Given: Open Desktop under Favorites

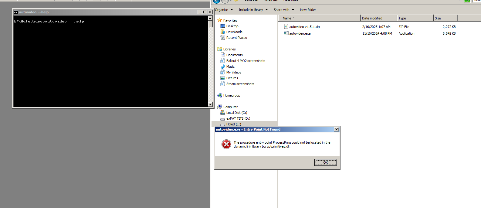Looking at the screenshot, I should click(x=232, y=26).
